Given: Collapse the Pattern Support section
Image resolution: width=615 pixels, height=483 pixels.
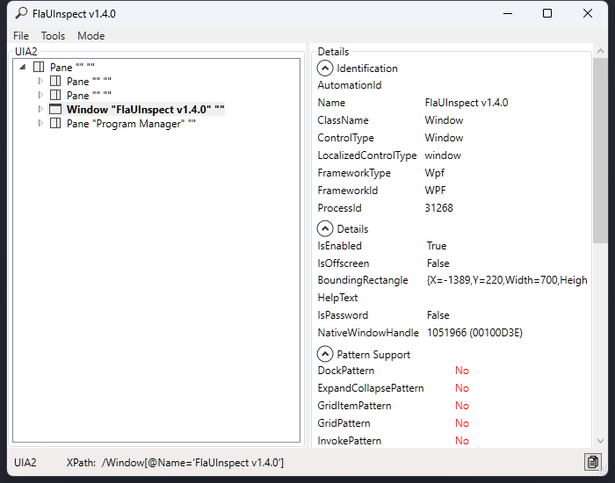Looking at the screenshot, I should point(325,355).
